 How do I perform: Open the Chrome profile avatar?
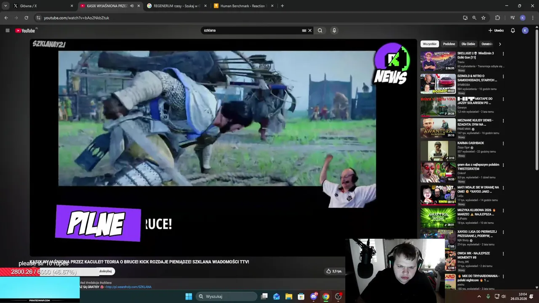pyautogui.click(x=523, y=18)
